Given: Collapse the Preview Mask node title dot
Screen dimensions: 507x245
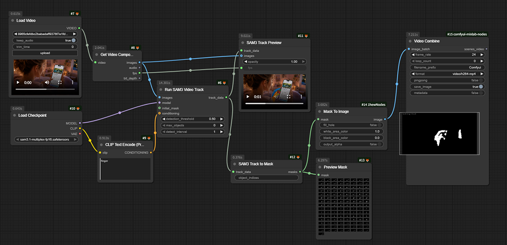Looking at the screenshot, I should 319,167.
